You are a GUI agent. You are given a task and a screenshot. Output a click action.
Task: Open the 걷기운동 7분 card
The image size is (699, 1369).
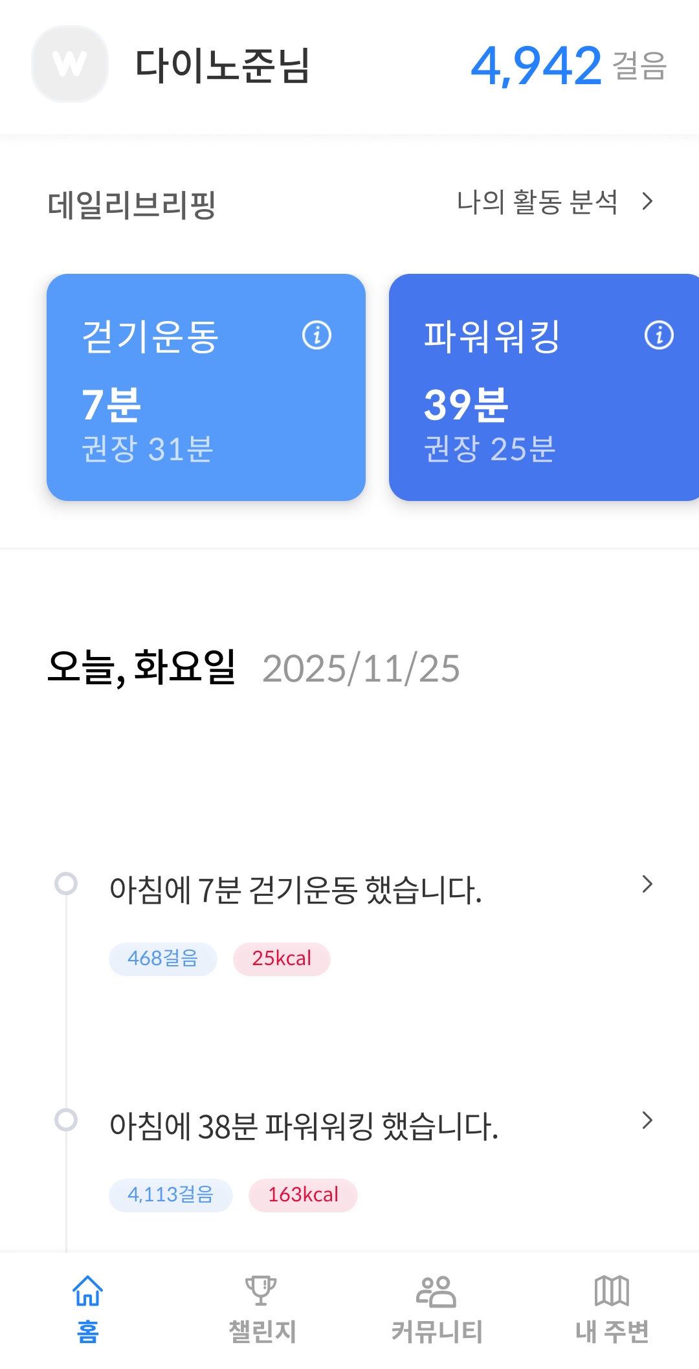(x=206, y=401)
